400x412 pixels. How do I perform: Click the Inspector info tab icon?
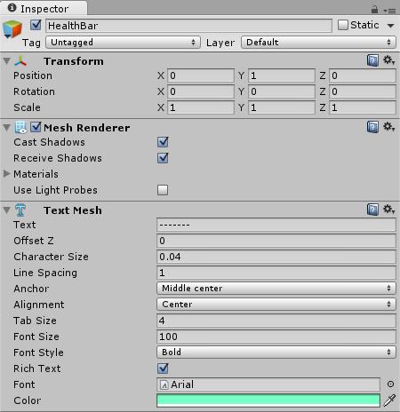[12, 8]
